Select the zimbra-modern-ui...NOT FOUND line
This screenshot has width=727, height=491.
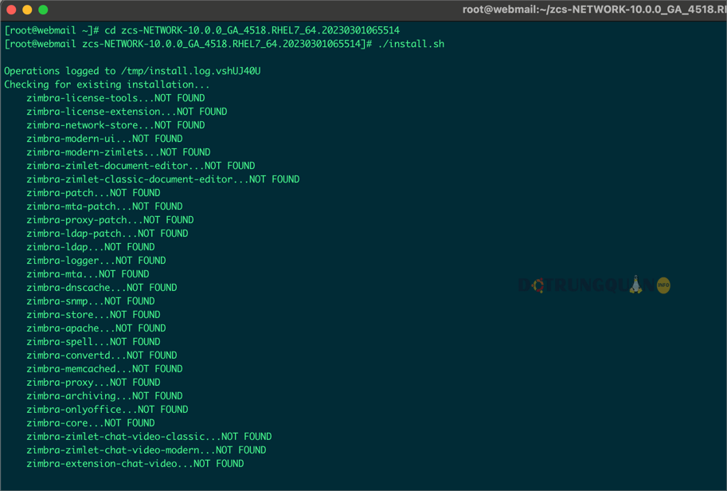tap(104, 139)
